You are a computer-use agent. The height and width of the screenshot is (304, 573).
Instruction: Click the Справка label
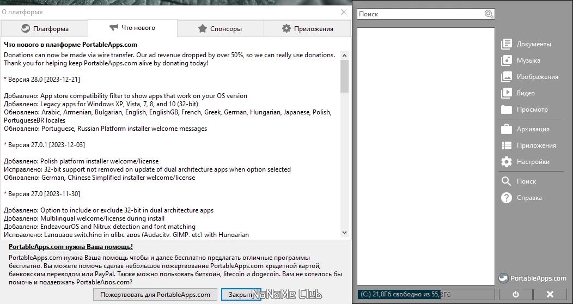[x=529, y=198]
